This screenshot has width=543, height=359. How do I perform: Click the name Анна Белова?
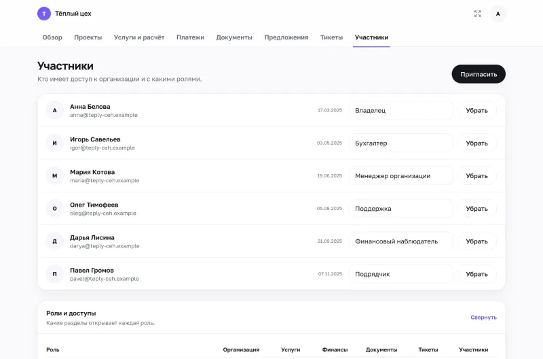[x=90, y=107]
